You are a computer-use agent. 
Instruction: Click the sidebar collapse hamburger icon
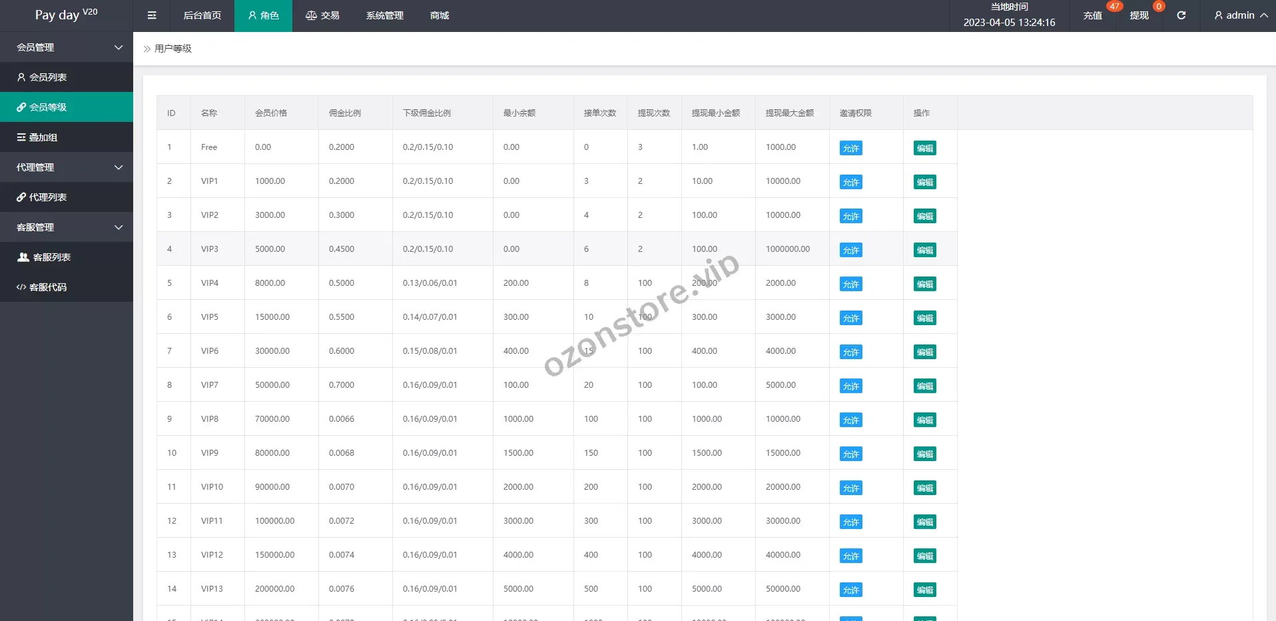click(x=152, y=15)
